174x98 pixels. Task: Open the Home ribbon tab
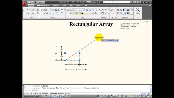point(31,5)
